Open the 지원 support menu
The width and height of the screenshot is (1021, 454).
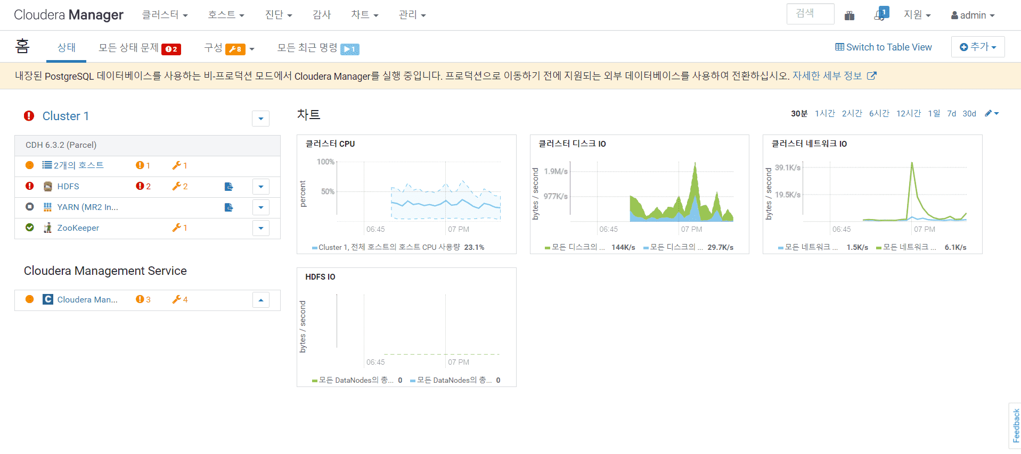pyautogui.click(x=917, y=15)
